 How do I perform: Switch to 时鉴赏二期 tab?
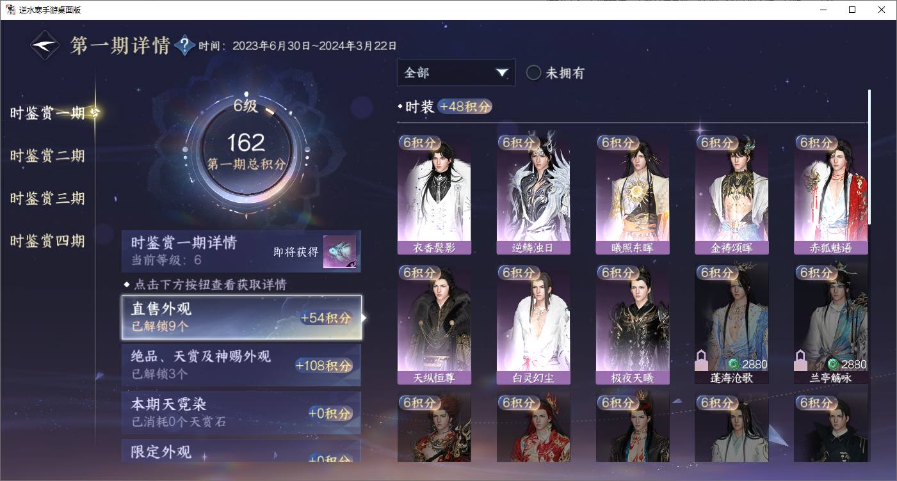47,155
